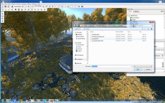Open the Organize dropdown menu
165x103 pixels.
78,29
